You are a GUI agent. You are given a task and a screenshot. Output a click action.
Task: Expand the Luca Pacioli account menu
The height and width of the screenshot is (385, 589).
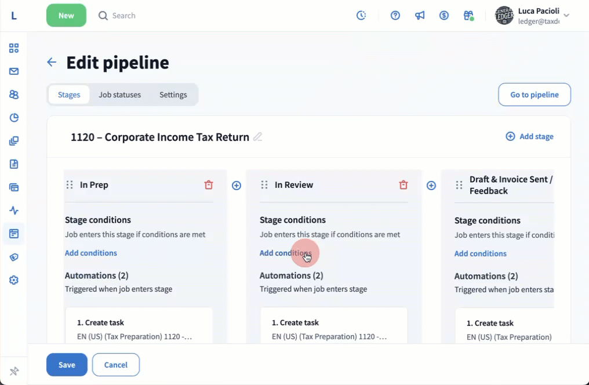[566, 16]
